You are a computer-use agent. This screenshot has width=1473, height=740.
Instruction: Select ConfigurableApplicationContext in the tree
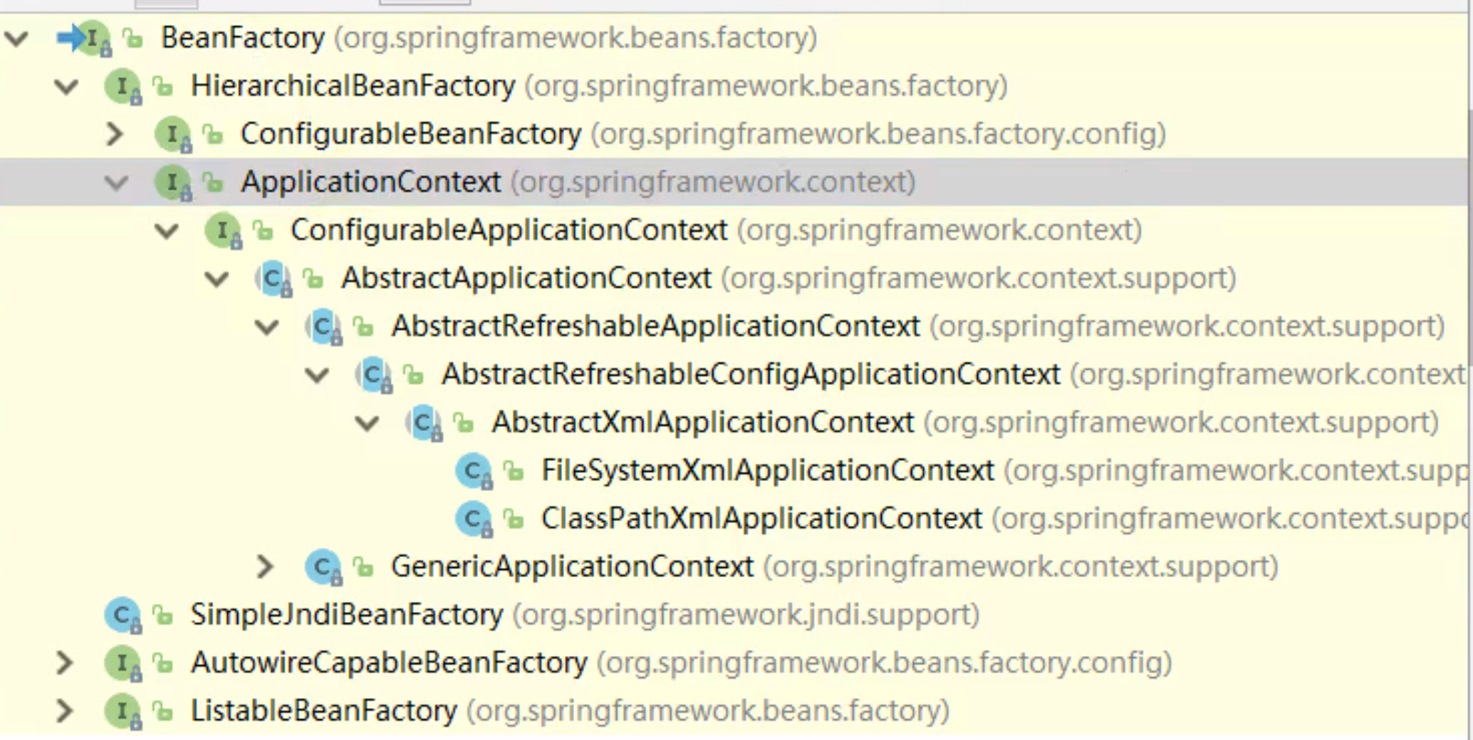pyautogui.click(x=734, y=231)
